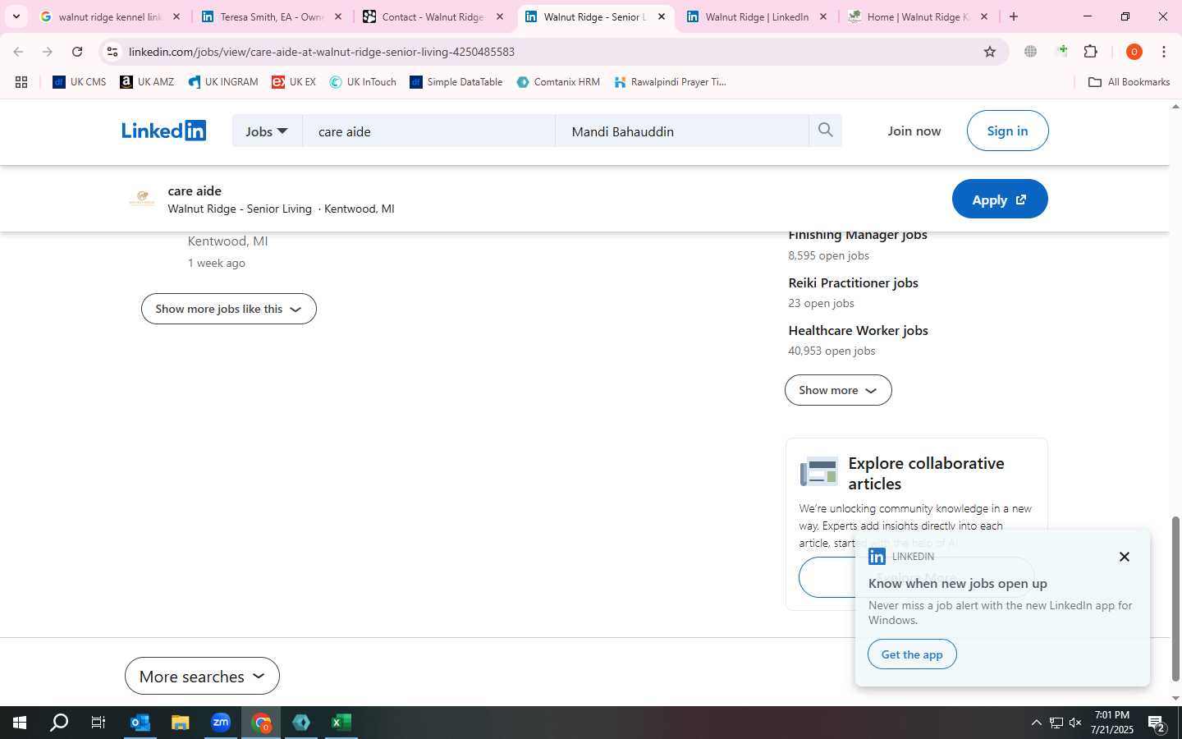
Task: Click the Sign in button
Action: tap(1007, 131)
